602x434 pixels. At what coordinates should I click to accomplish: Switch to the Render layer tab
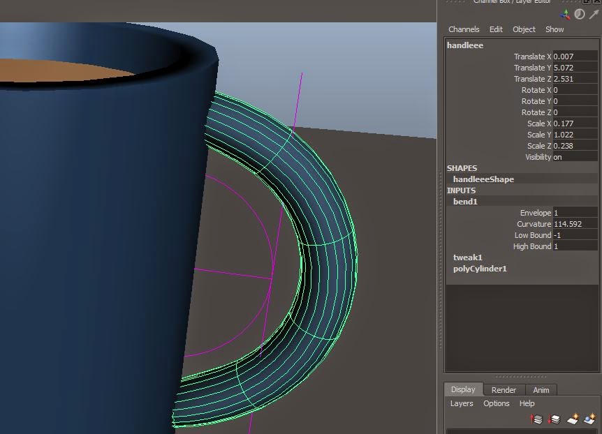point(504,390)
